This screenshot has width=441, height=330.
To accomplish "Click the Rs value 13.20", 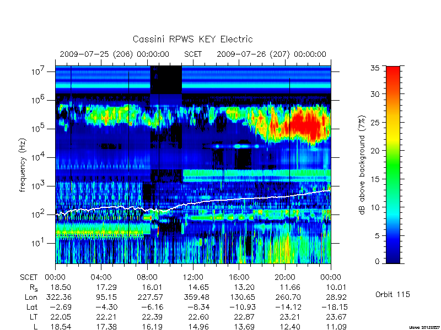I will (244, 287).
